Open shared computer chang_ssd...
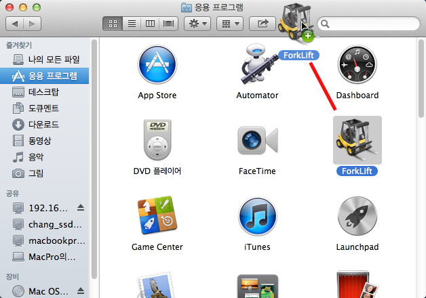 coord(44,224)
